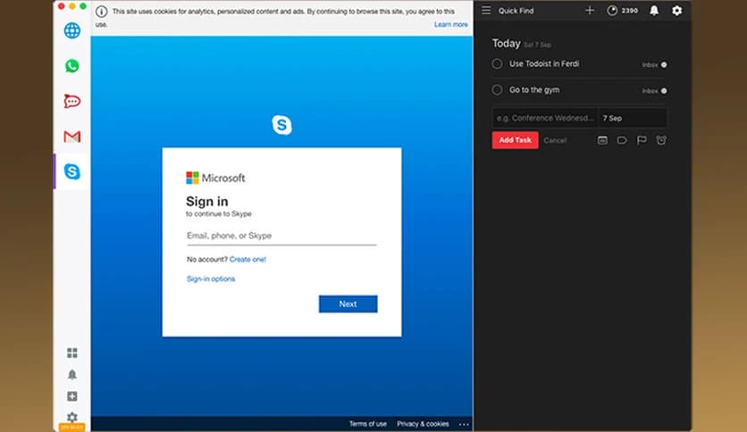747x432 pixels.
Task: Open Todoist karma productivity counter 2390
Action: [x=622, y=11]
